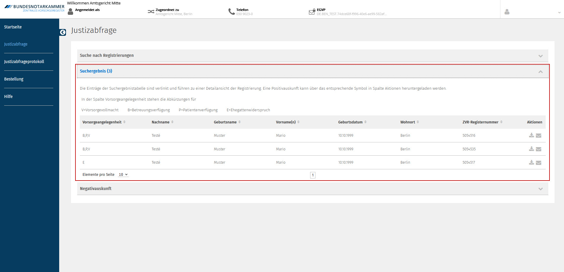Download Positivauskunft for register 5054516
Viewport: 564px width, 272px height.
tap(531, 135)
